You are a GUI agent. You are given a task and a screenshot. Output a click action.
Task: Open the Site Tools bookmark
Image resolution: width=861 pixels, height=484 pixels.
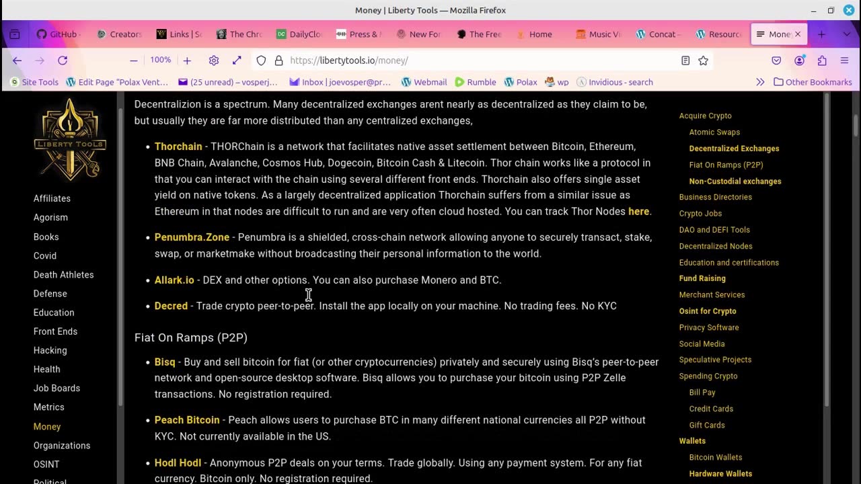tap(34, 82)
